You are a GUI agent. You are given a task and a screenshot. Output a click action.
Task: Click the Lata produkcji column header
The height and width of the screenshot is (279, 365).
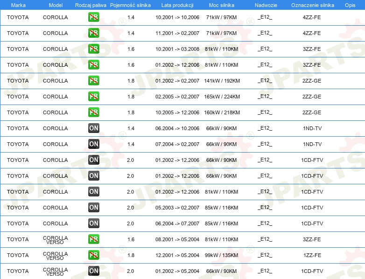click(177, 5)
